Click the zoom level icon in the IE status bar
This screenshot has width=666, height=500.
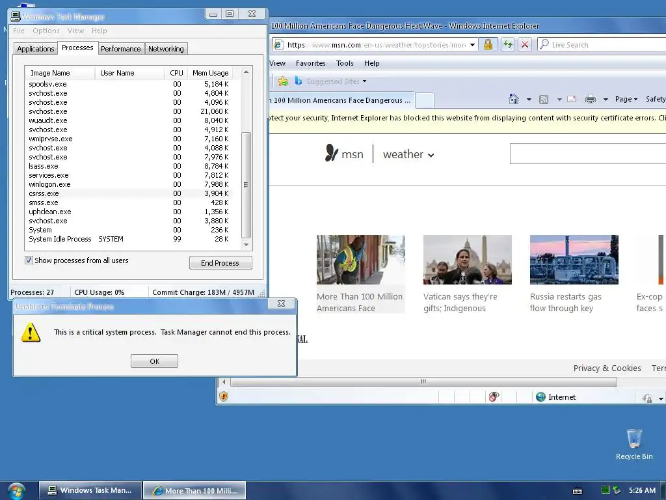647,398
